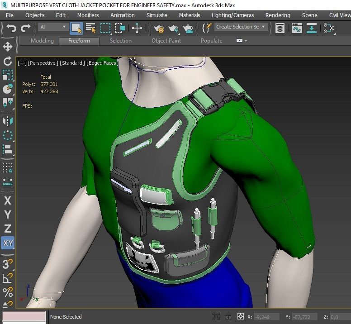Open the Scene menu
Image resolution: width=351 pixels, height=324 pixels.
[309, 15]
